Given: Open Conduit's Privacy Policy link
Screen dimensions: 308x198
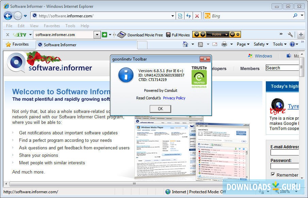Looking at the screenshot, I should (174, 98).
